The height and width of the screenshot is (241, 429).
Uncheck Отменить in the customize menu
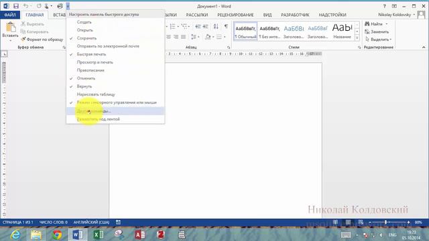[115, 78]
